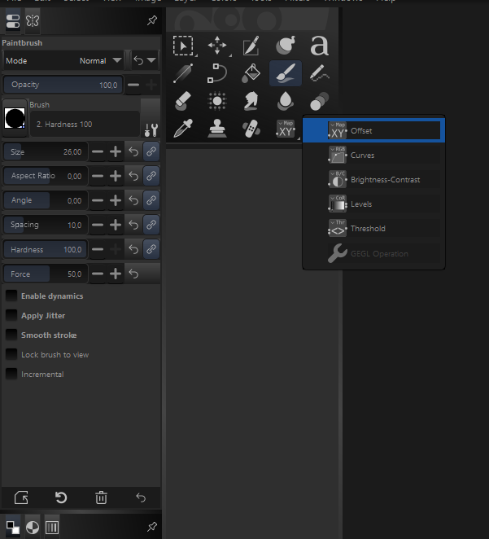489x539 pixels.
Task: Choose Curves from the tool group menu
Action: pos(373,155)
